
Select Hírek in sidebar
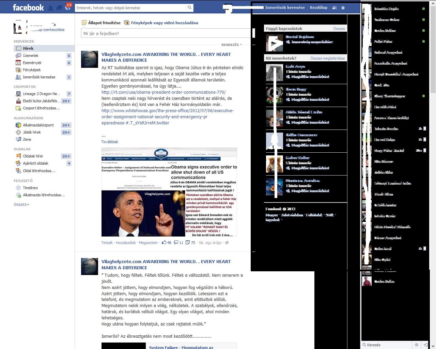pyautogui.click(x=44, y=48)
